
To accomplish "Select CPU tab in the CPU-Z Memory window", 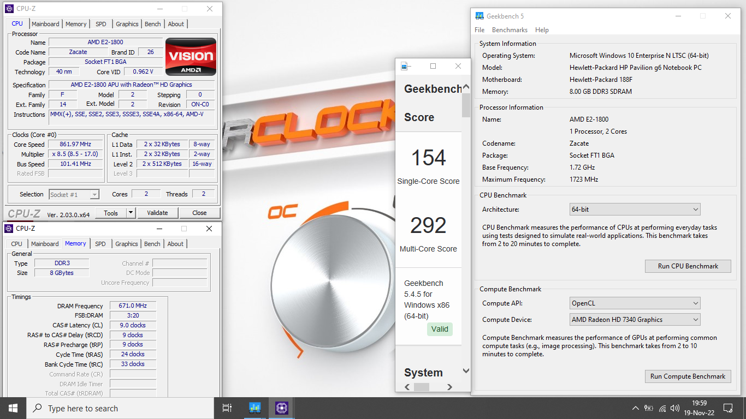I will pyautogui.click(x=17, y=244).
